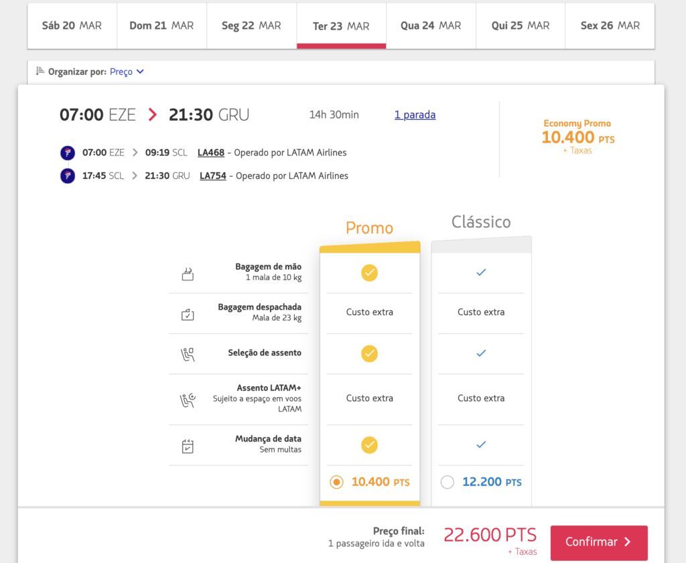The image size is (686, 563).
Task: Click the sort icon beside Organizar por
Action: pyautogui.click(x=40, y=71)
